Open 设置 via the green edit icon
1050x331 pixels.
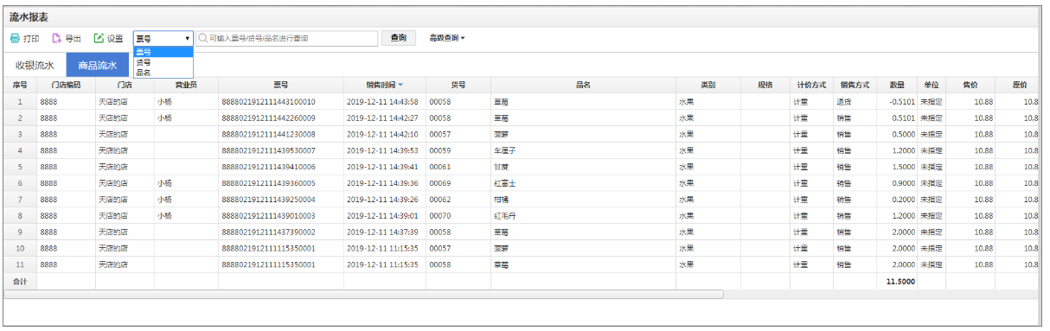tap(99, 39)
